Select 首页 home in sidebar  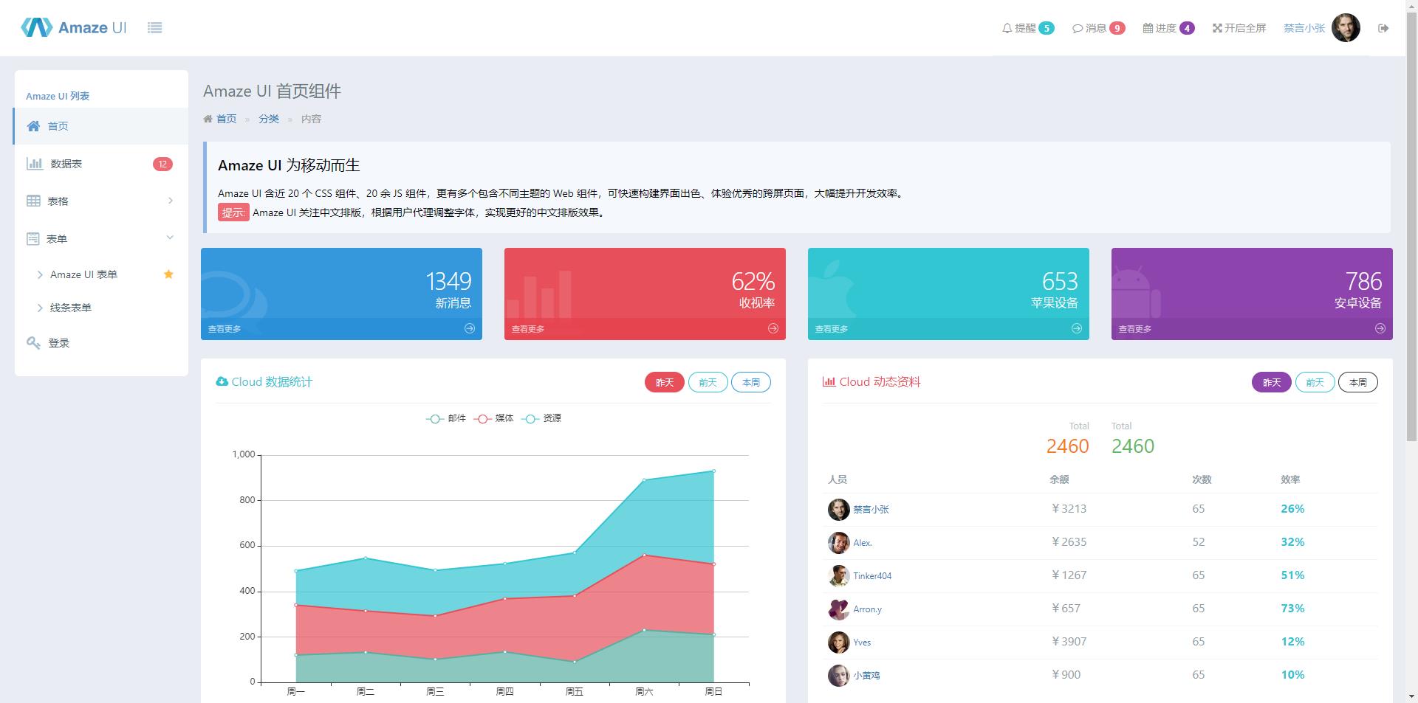pos(101,126)
